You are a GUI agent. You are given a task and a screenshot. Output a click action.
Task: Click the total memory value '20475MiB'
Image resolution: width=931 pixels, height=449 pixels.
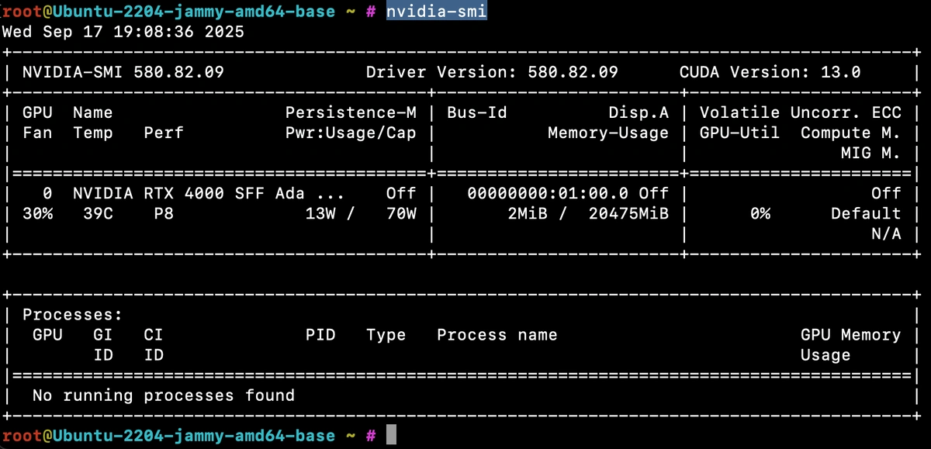click(x=628, y=213)
